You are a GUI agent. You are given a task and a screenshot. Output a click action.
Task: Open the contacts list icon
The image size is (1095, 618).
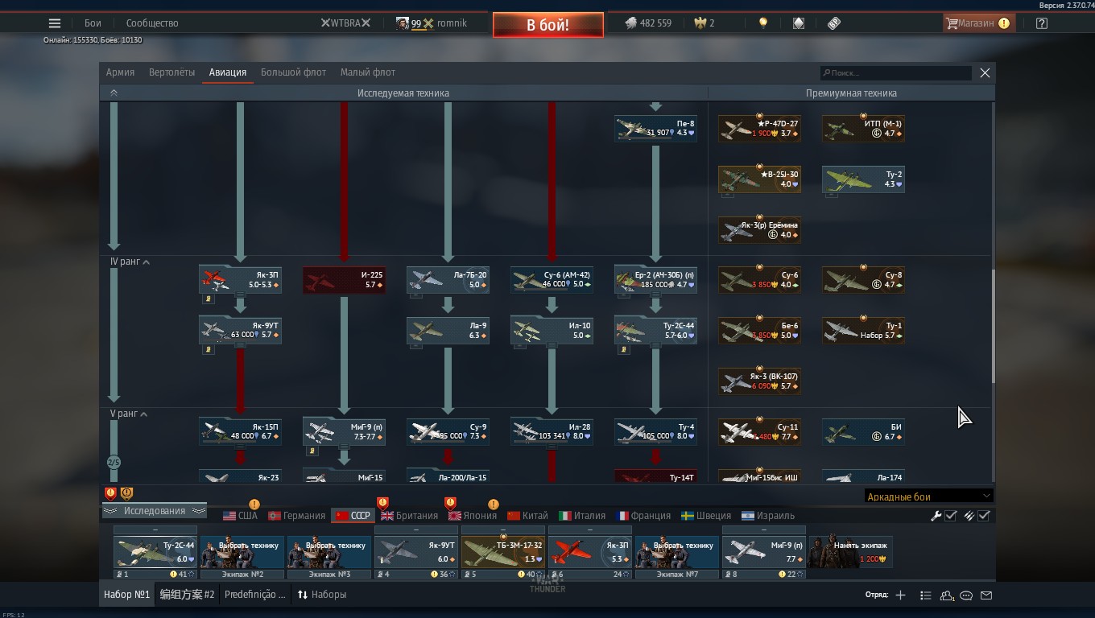coord(925,595)
